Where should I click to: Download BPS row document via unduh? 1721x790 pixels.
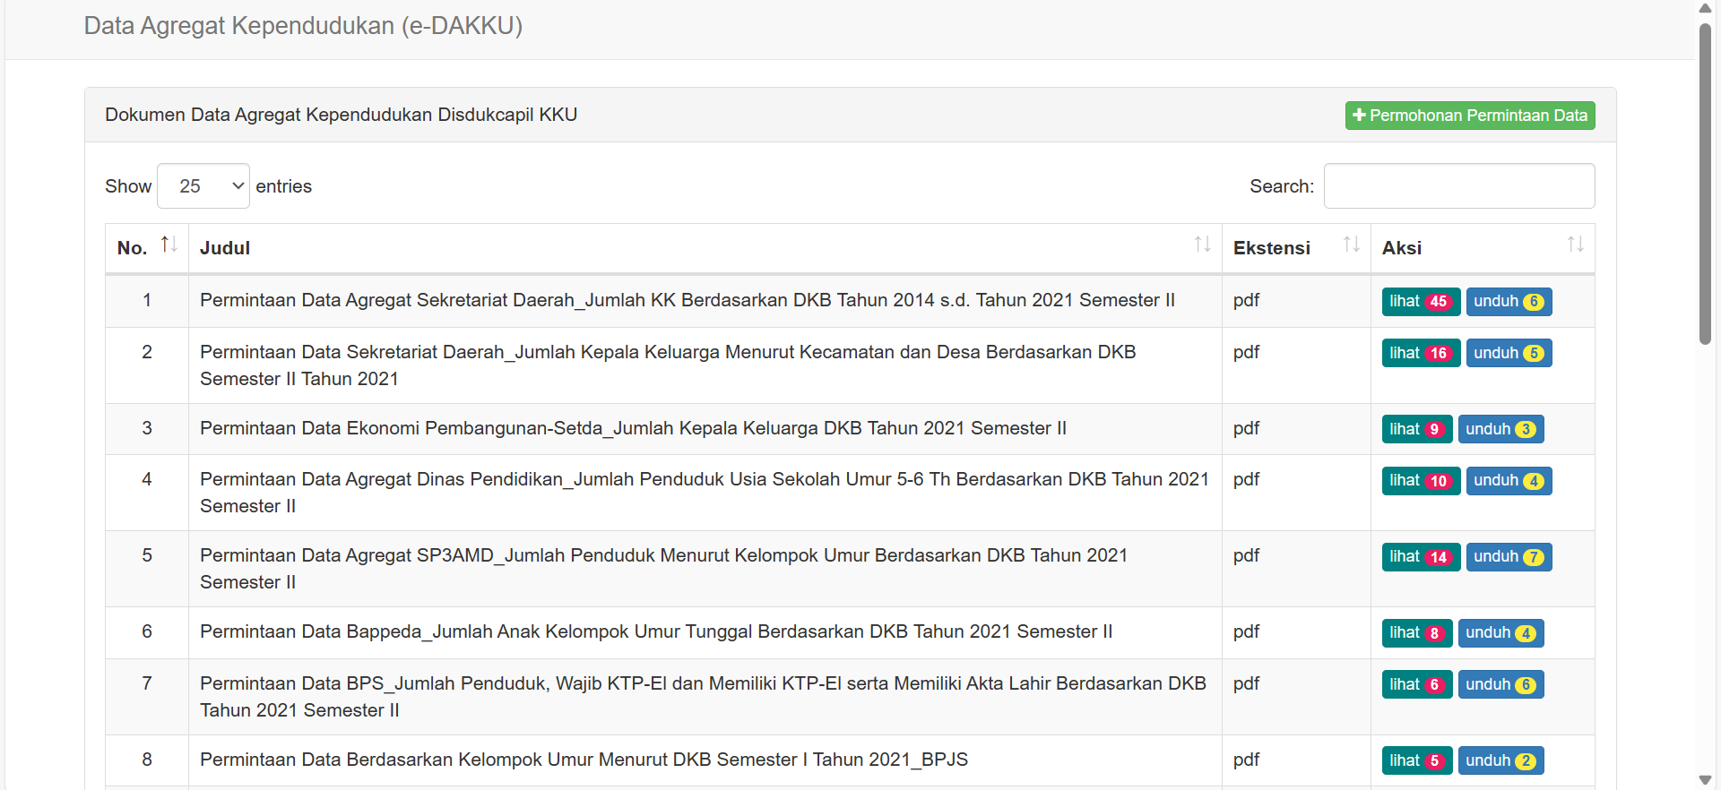pos(1500,685)
